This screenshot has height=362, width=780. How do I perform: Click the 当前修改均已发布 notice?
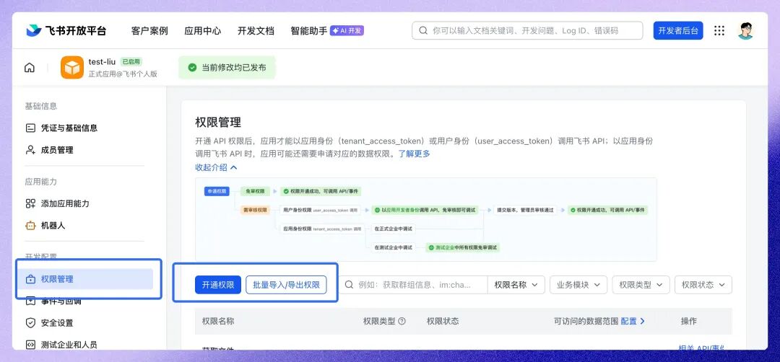(227, 68)
